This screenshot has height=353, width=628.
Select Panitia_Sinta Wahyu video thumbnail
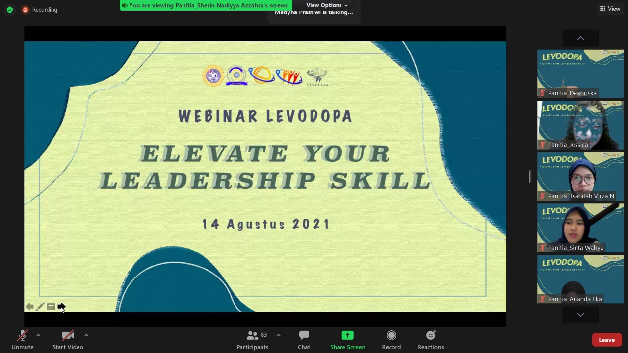coord(580,227)
